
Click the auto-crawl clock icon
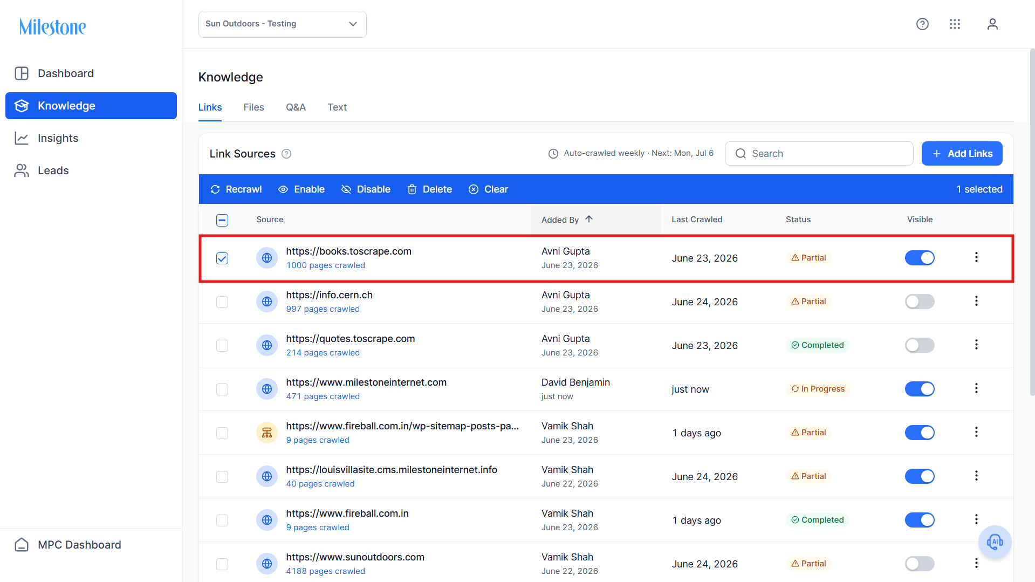tap(553, 154)
